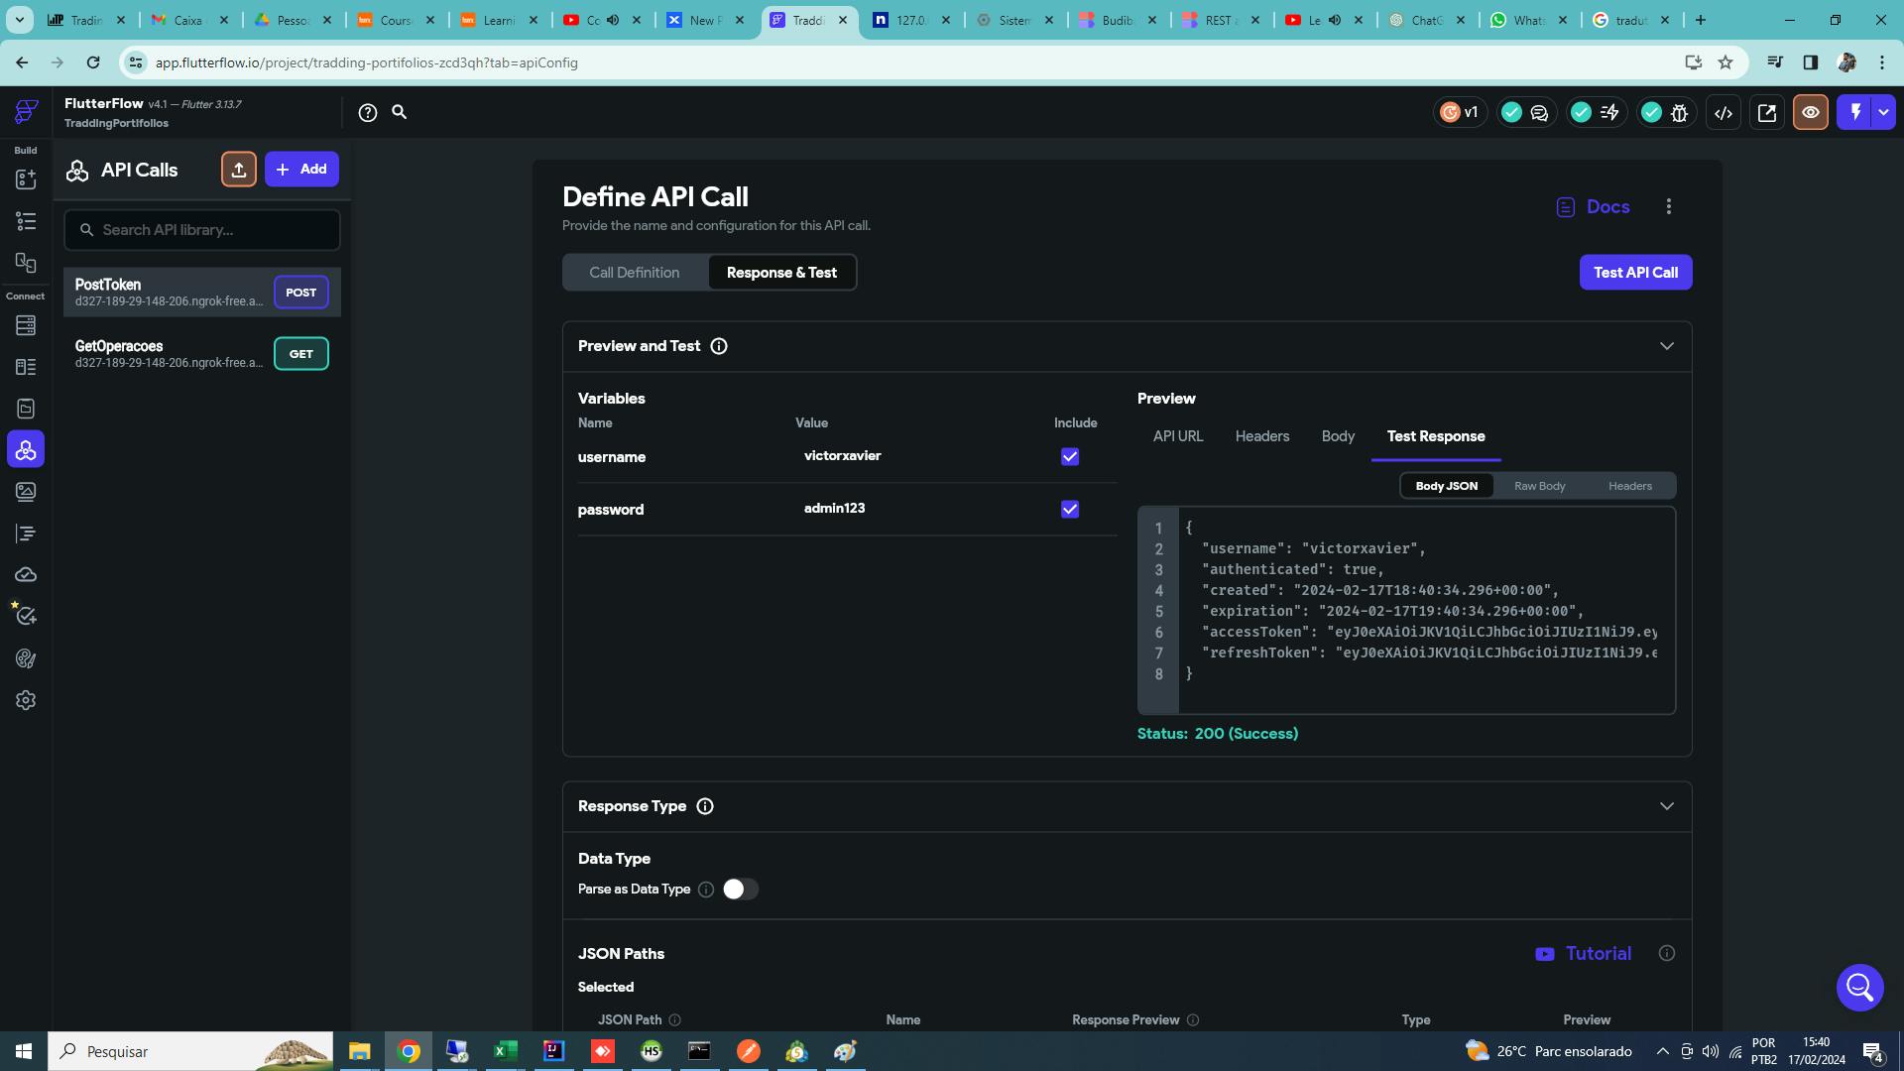
Task: Collapse the Preview and Test section
Action: (x=1666, y=346)
